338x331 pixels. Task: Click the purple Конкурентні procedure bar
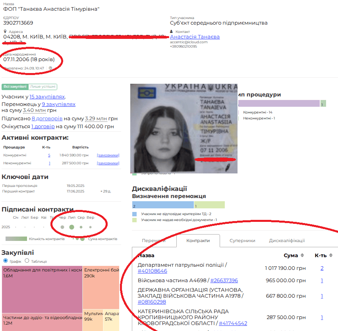[279, 104]
